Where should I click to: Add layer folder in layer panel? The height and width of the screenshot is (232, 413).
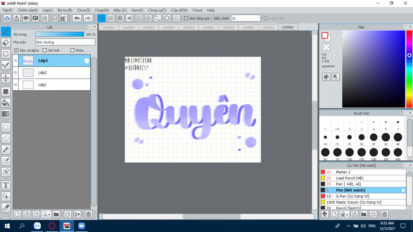pos(56,214)
